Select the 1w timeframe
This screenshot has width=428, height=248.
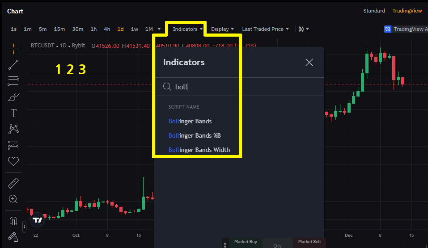point(134,29)
